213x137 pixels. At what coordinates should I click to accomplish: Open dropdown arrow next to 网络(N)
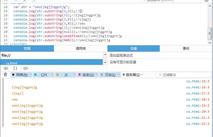click(30, 75)
